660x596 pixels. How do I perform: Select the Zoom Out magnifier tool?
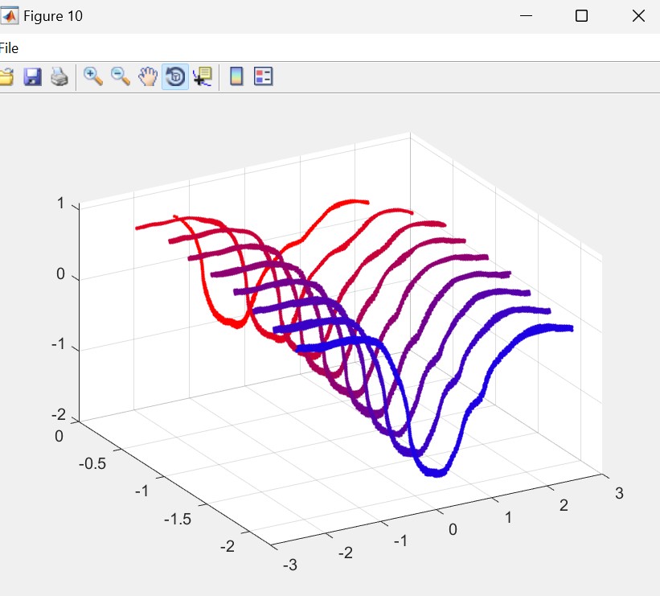(121, 77)
